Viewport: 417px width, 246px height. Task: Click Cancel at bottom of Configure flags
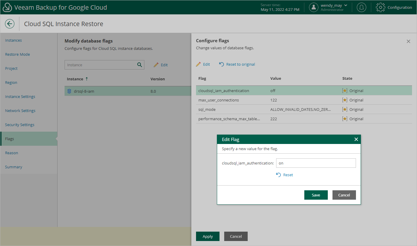(x=236, y=236)
